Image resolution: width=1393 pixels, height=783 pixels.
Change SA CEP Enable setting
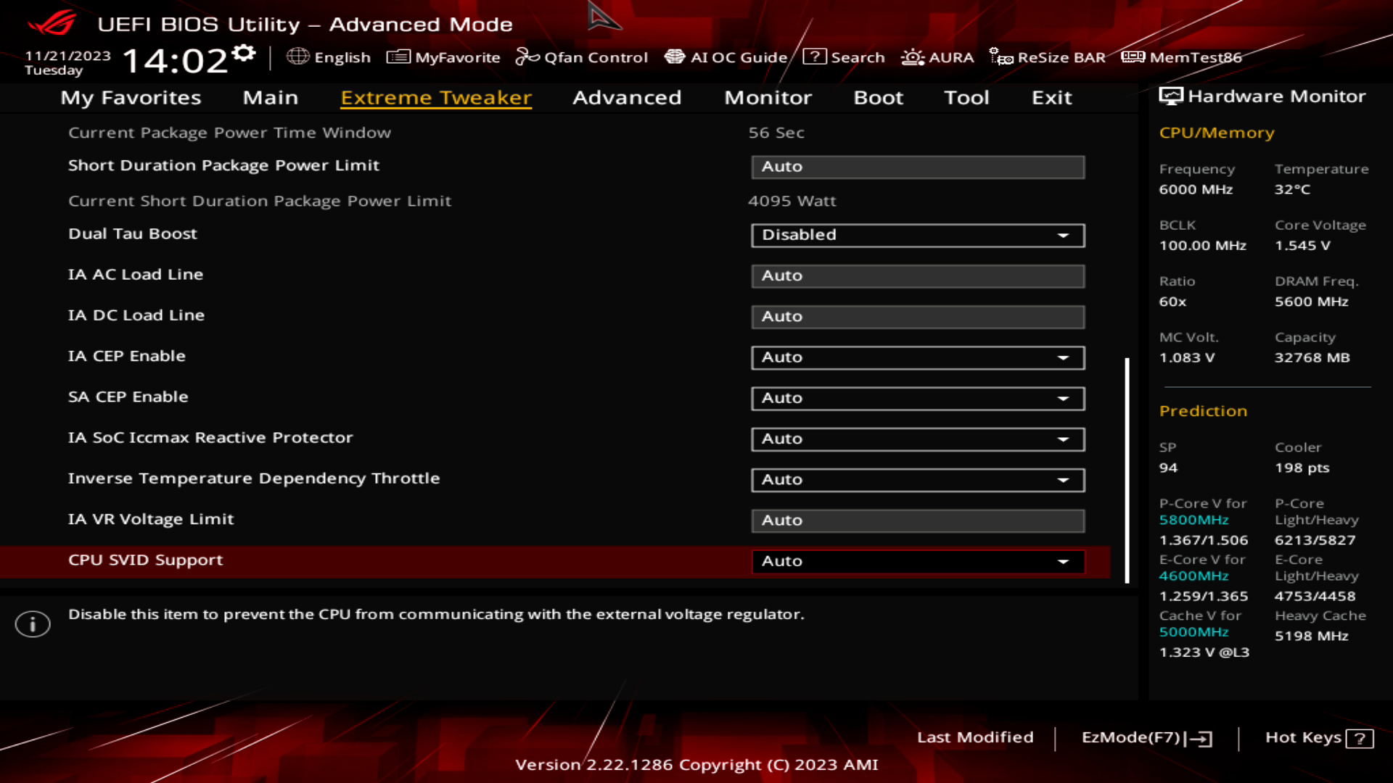[918, 398]
